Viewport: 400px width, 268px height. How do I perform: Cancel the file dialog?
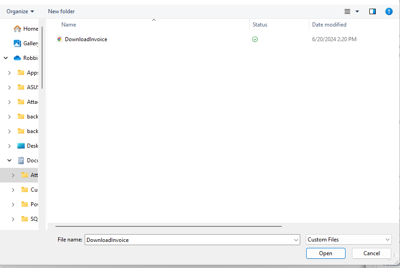[x=371, y=253]
